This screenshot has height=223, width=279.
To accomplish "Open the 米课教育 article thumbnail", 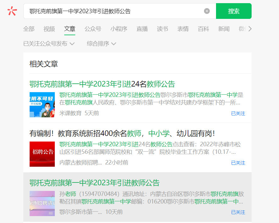I will [x=42, y=105].
